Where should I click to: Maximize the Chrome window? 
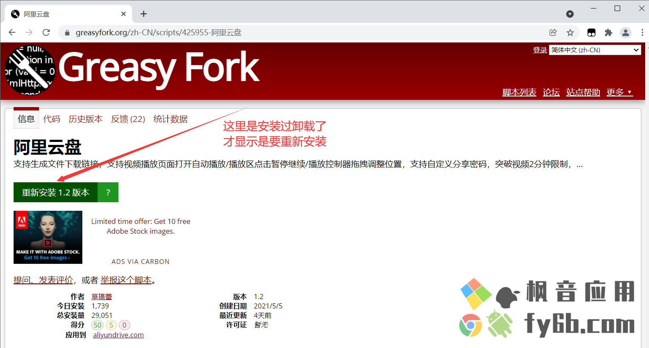(617, 8)
